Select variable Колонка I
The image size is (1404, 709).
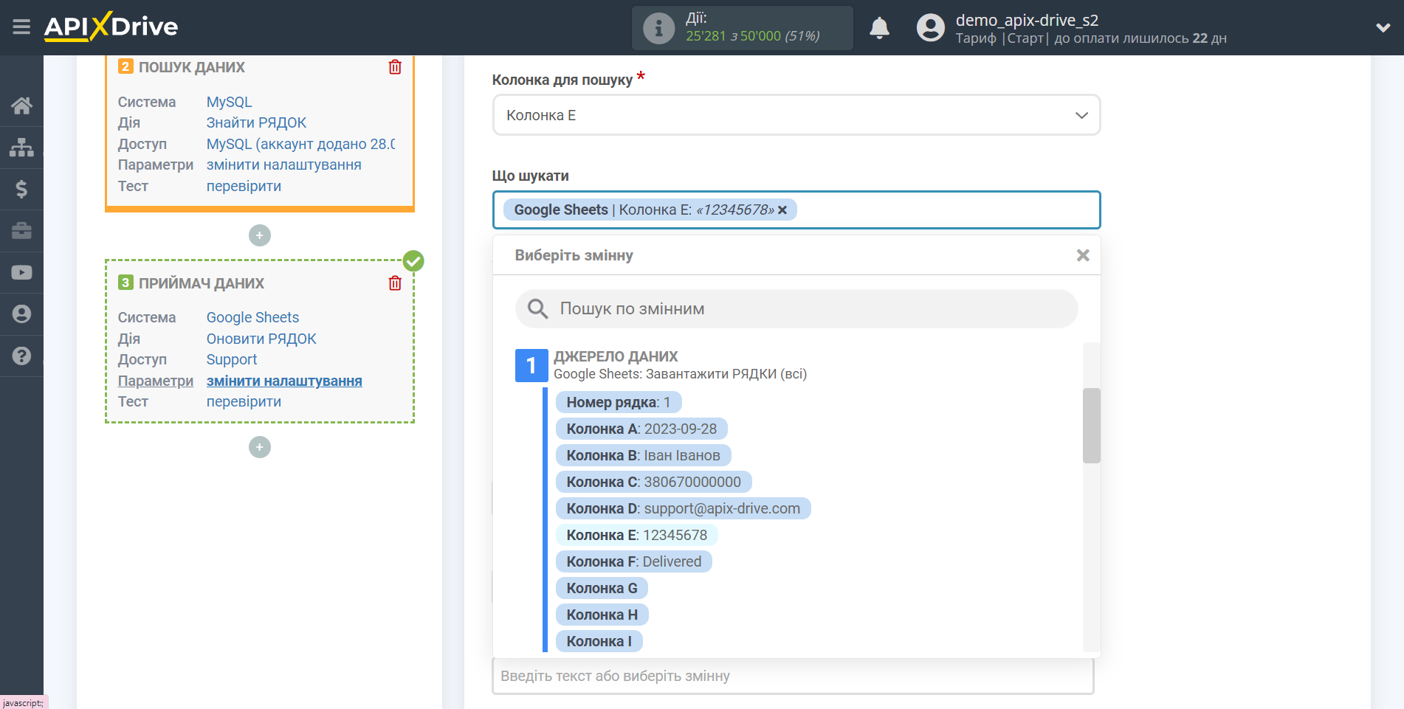point(599,641)
